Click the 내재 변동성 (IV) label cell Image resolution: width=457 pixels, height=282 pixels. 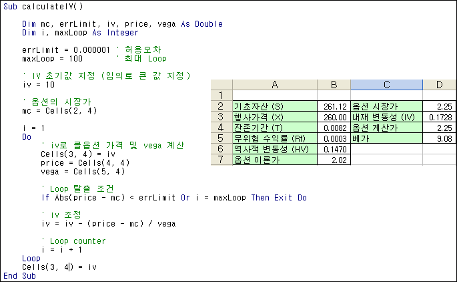386,117
